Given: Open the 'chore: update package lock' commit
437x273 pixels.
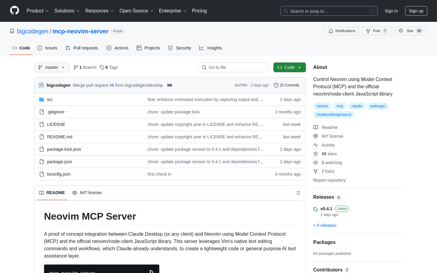Looking at the screenshot, I should 174,112.
